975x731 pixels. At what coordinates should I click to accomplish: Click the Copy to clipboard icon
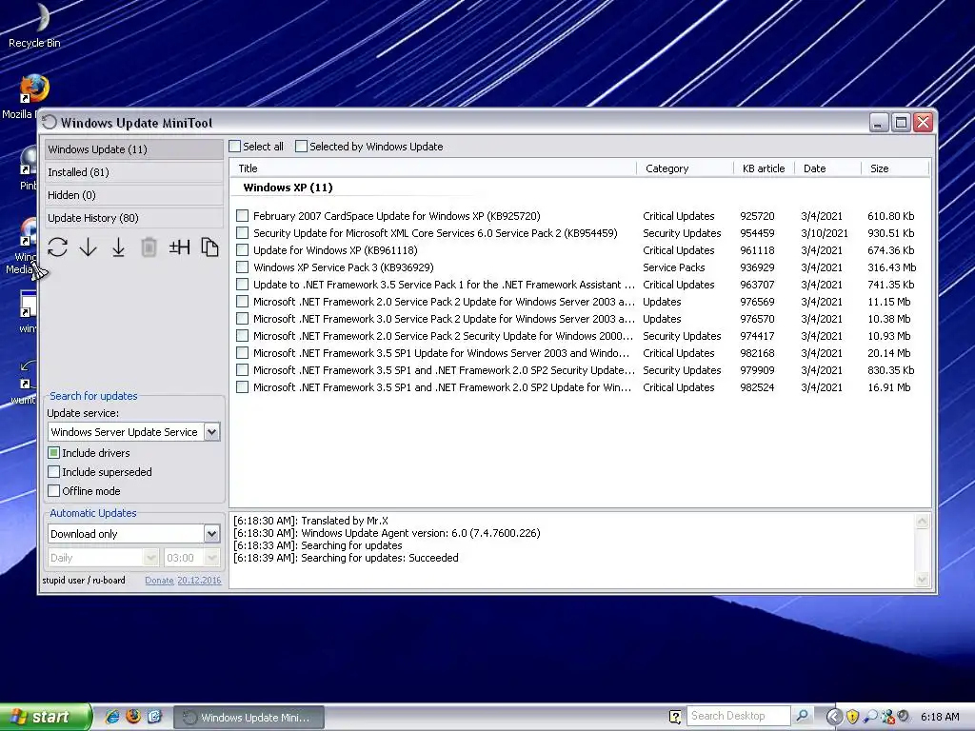(209, 247)
